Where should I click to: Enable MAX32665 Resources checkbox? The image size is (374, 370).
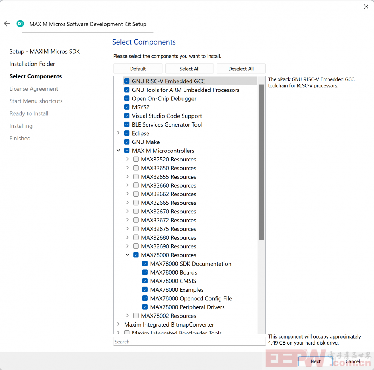[136, 203]
